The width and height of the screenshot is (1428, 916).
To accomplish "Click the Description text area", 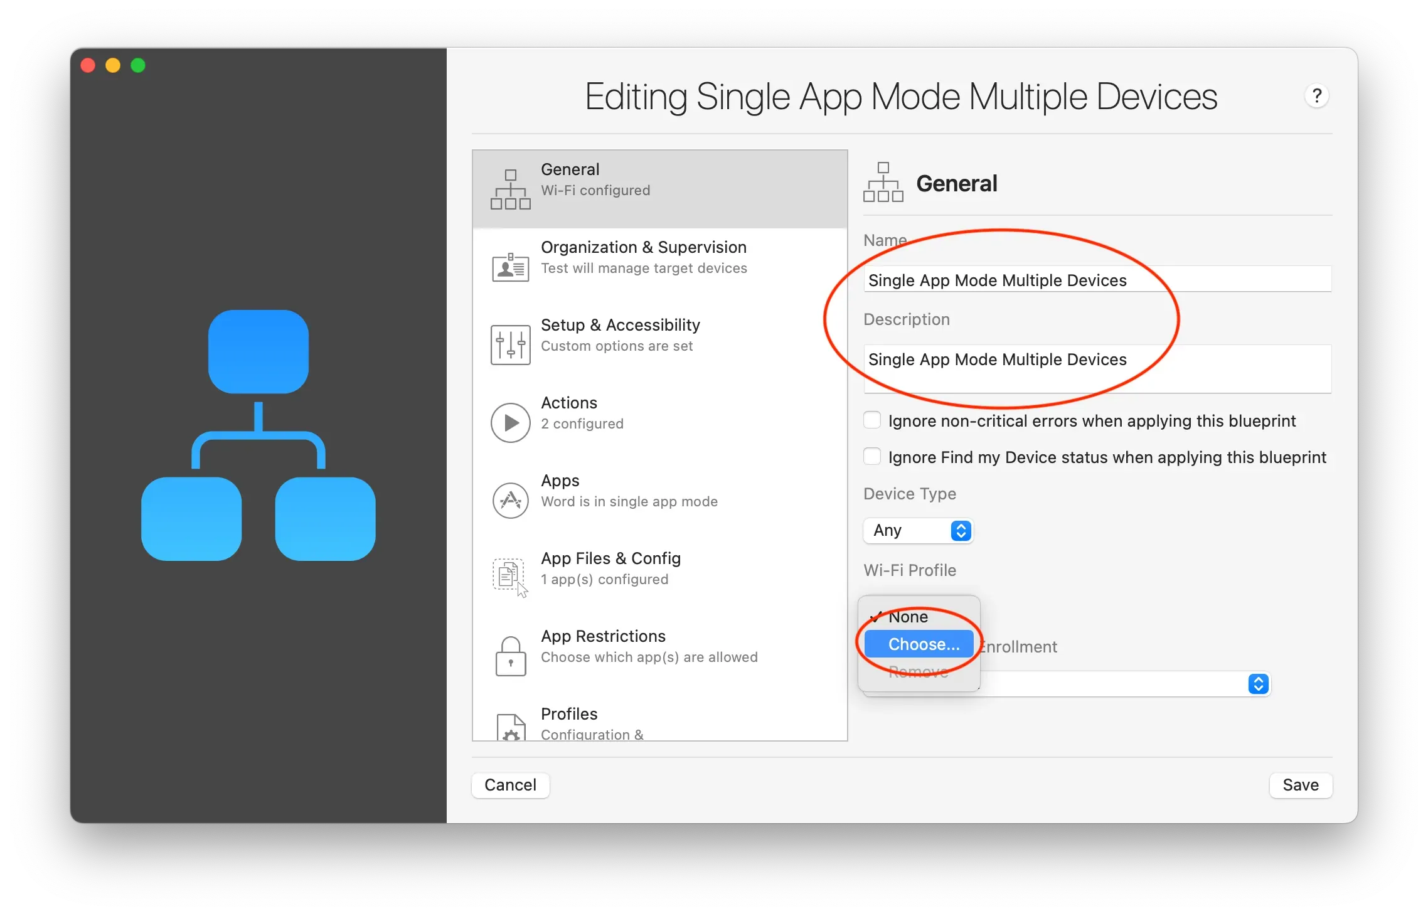I will coord(1097,368).
